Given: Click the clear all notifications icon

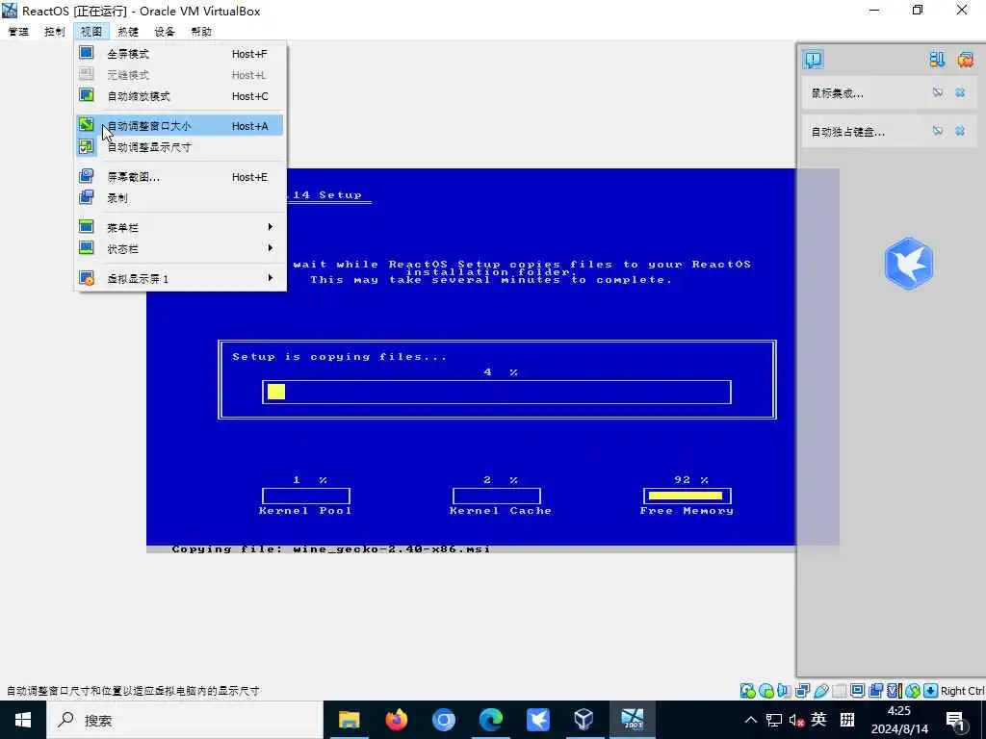Looking at the screenshot, I should tap(965, 60).
